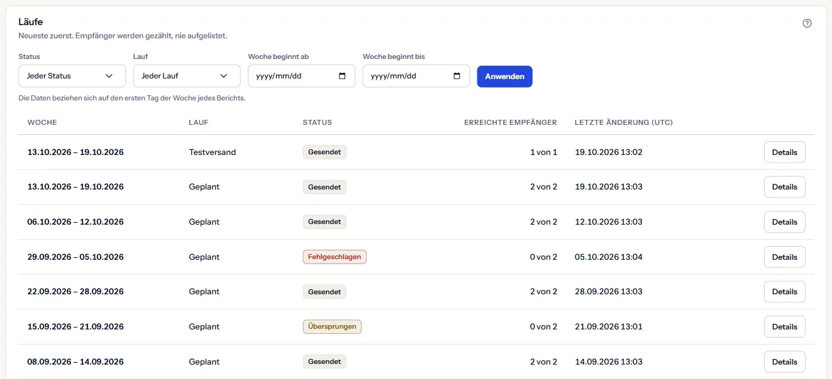Select the Übersprungen status badge
Screen dimensions: 832x379
pos(332,326)
